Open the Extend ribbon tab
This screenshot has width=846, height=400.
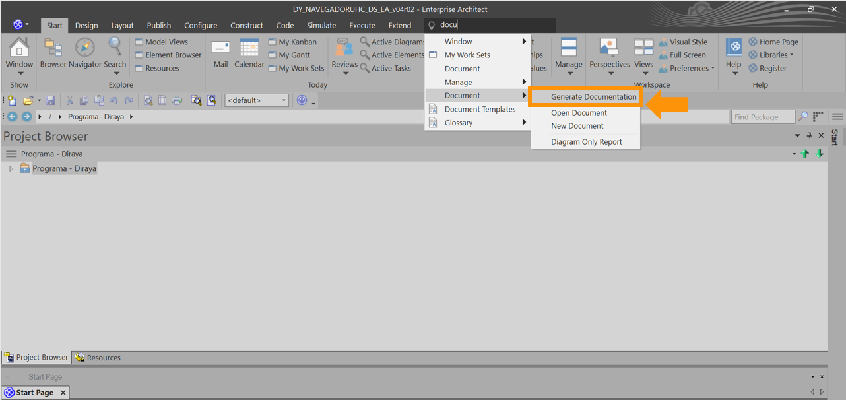point(400,25)
